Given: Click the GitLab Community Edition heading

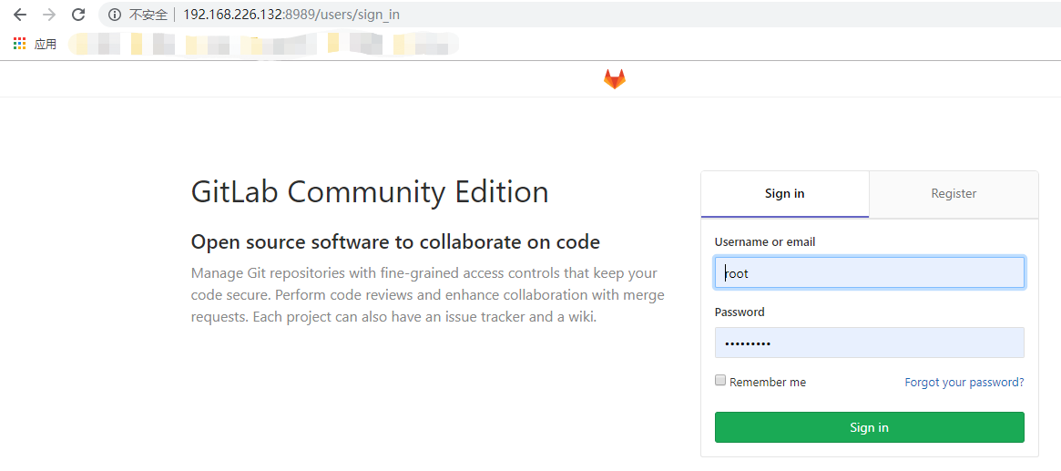Looking at the screenshot, I should (370, 192).
